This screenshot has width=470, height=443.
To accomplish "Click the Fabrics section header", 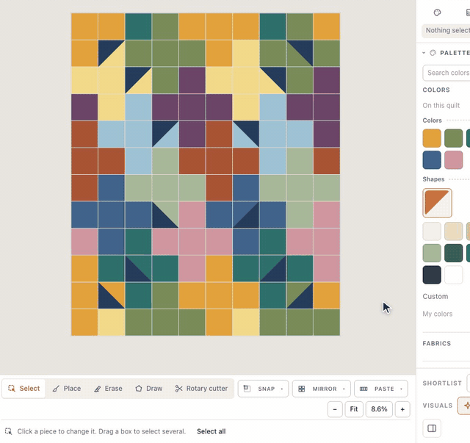I will [x=436, y=343].
